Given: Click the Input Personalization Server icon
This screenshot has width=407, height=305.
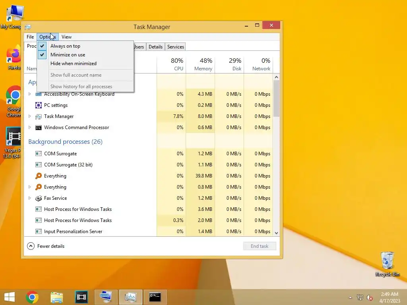Looking at the screenshot, I should 39,232.
